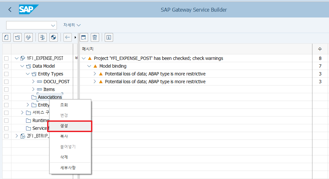Screen dimensions: 329x179
Task: Select the DOCU_POST tree node label
Action: 57,82
